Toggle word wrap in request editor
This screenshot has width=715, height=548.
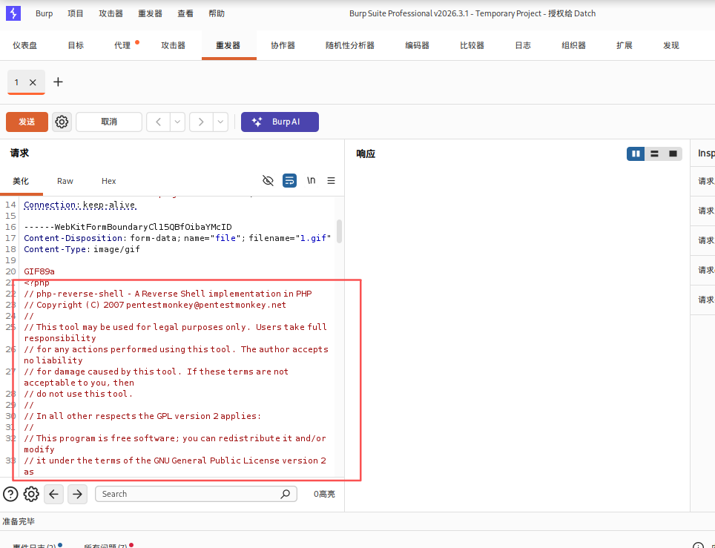point(289,180)
